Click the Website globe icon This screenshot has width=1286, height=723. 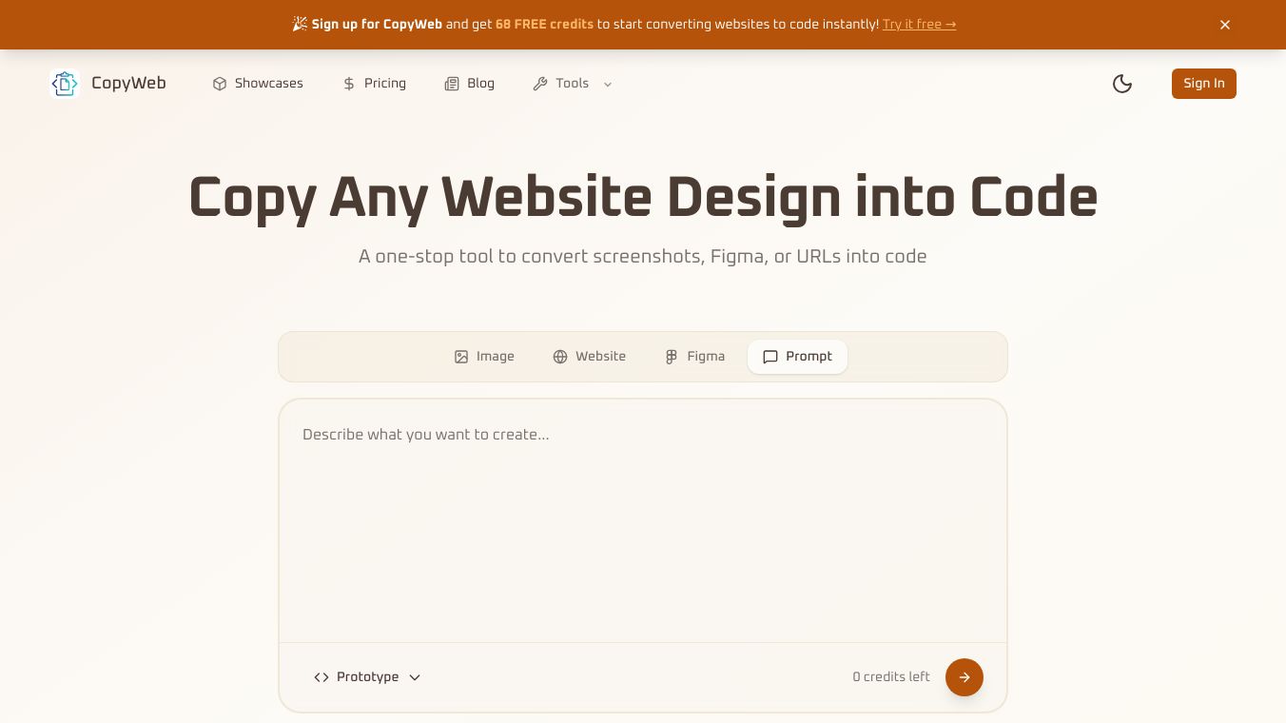(560, 357)
